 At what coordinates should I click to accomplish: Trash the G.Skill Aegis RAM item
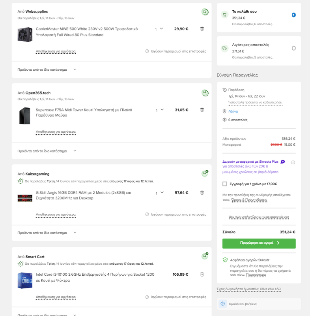202,193
